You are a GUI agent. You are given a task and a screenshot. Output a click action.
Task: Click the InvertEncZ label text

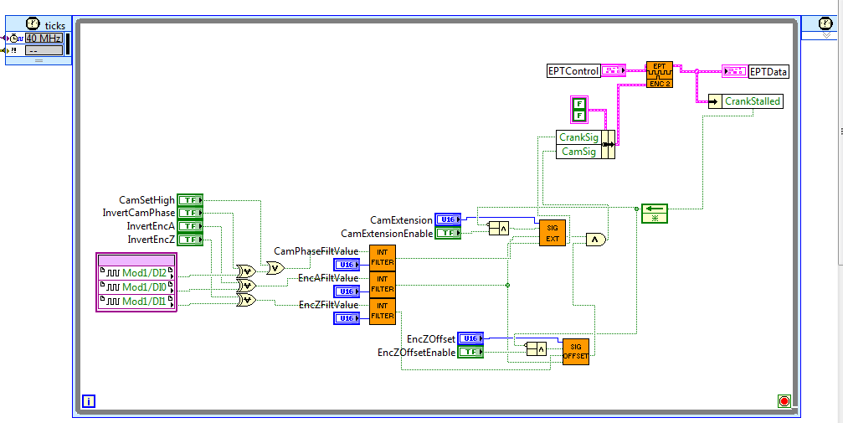(x=151, y=240)
